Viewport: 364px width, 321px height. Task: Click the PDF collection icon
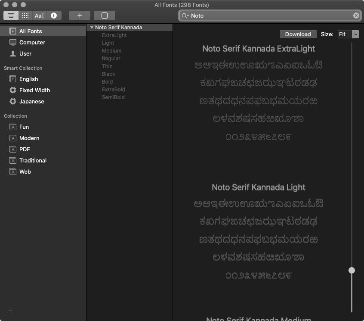click(x=13, y=149)
